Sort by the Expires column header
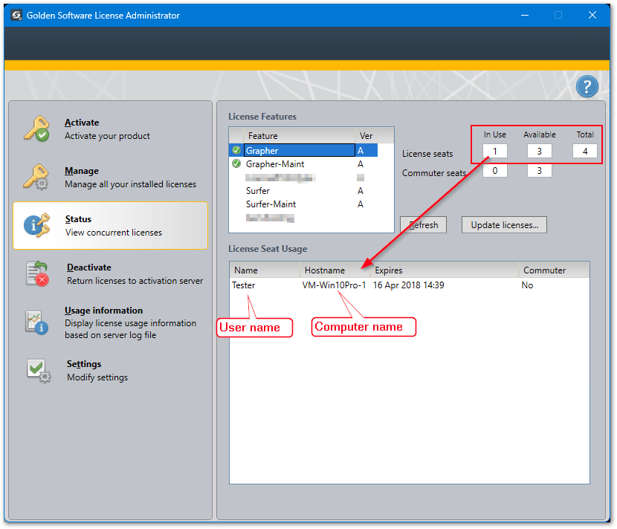Image resolution: width=617 pixels, height=529 pixels. (445, 270)
